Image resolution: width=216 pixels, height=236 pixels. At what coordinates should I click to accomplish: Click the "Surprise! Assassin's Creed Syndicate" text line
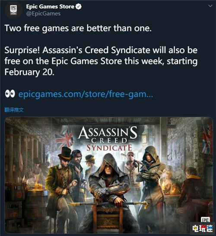[101, 50]
